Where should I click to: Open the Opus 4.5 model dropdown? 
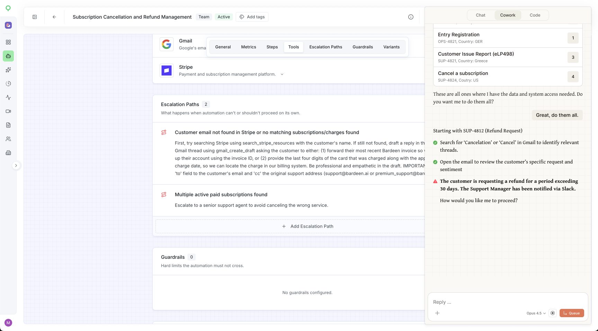pyautogui.click(x=536, y=313)
